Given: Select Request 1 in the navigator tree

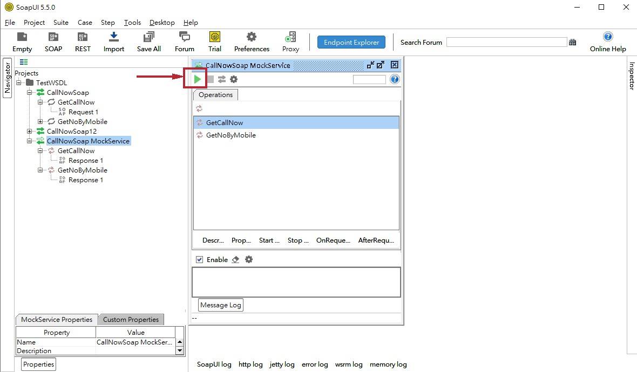Looking at the screenshot, I should tap(83, 112).
